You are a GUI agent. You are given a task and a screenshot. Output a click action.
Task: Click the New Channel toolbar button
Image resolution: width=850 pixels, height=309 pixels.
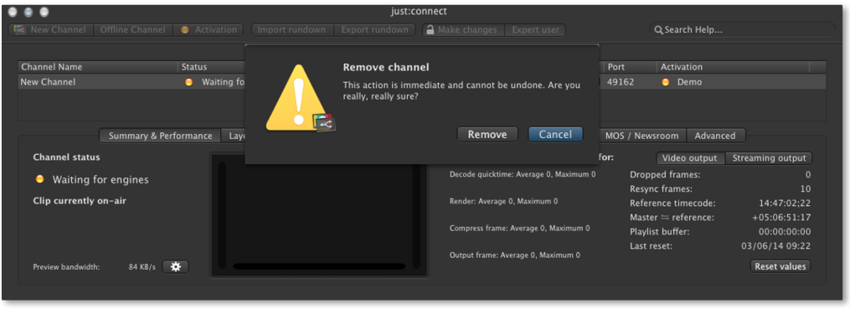tap(51, 30)
